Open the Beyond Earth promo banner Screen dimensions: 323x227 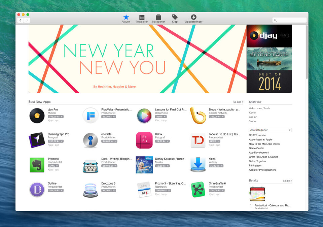tap(269, 59)
